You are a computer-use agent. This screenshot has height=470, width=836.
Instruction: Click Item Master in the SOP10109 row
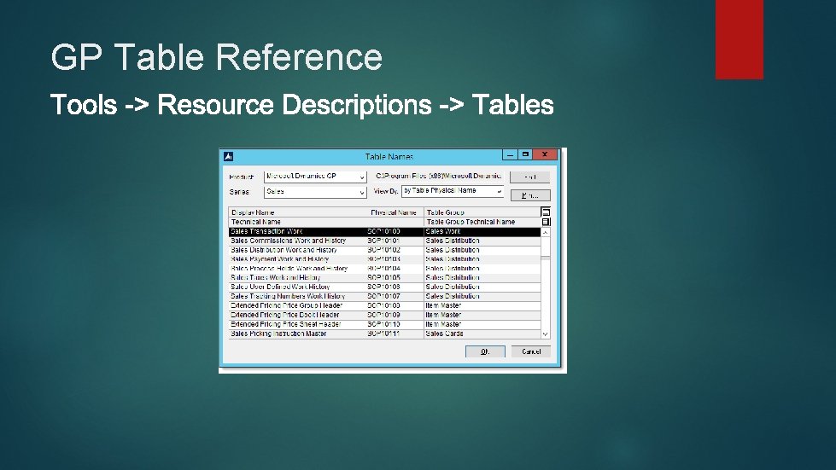pyautogui.click(x=443, y=315)
